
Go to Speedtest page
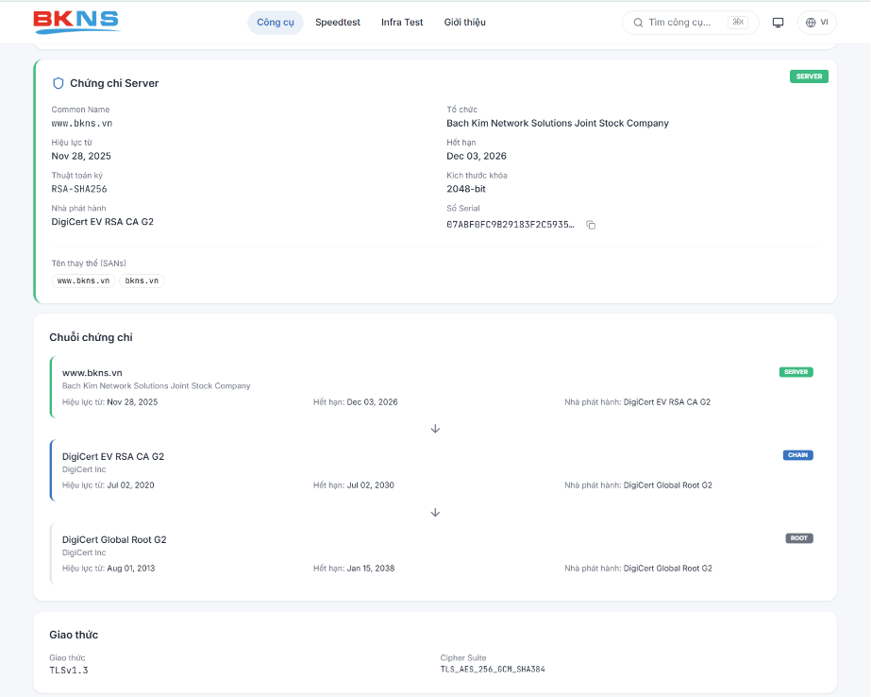(x=338, y=23)
